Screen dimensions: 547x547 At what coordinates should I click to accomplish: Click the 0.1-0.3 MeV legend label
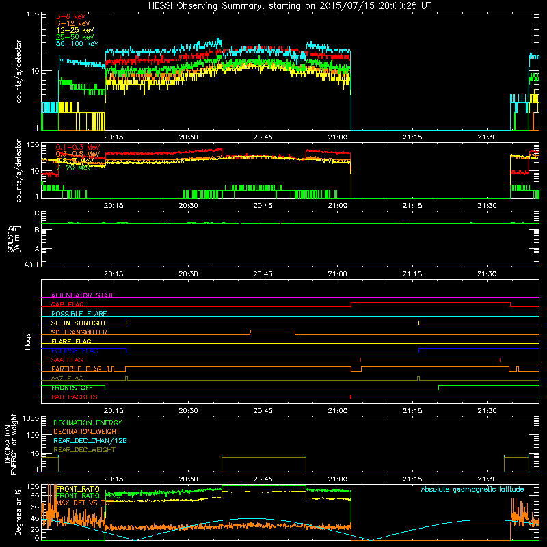coord(78,147)
